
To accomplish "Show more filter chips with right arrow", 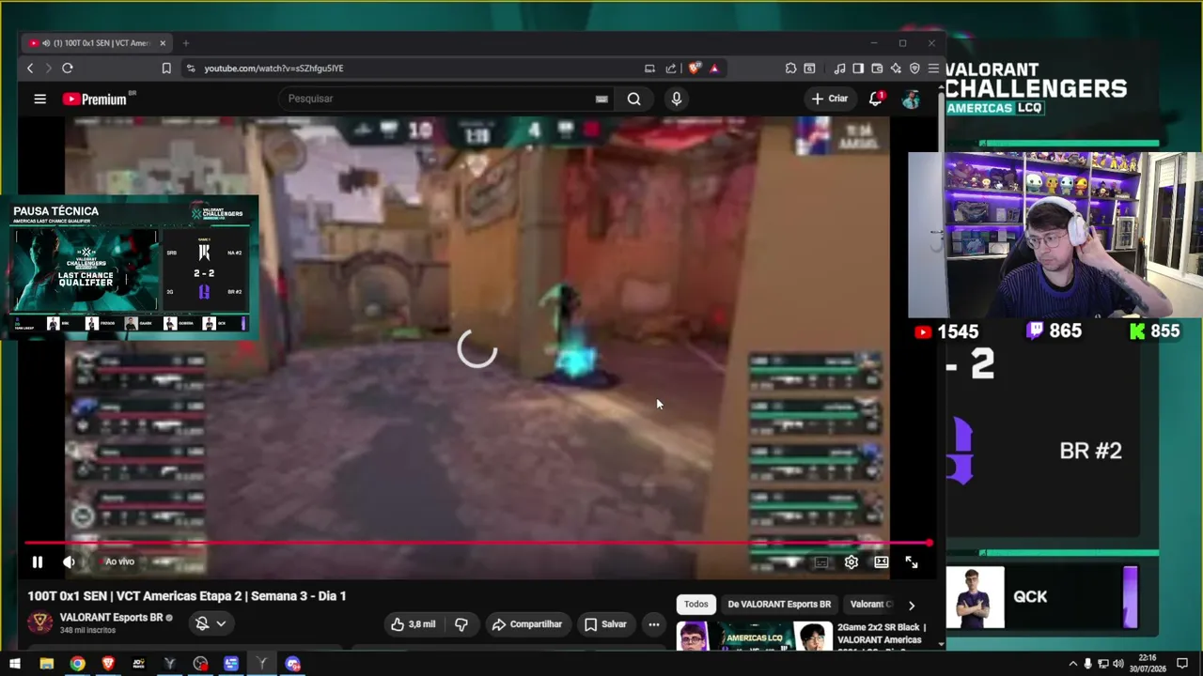I will coord(911,606).
